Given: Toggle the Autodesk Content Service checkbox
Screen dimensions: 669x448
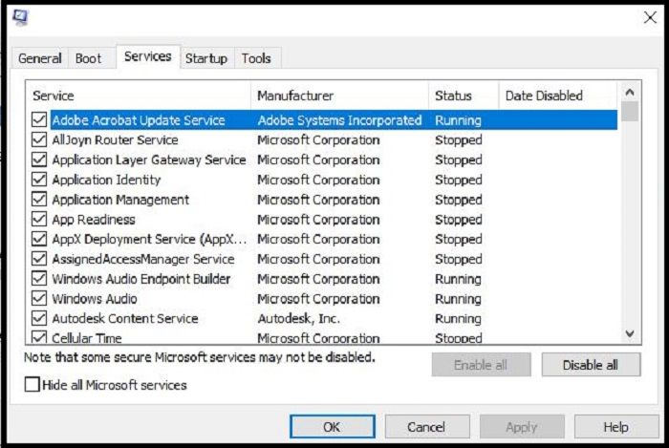Looking at the screenshot, I should click(39, 319).
